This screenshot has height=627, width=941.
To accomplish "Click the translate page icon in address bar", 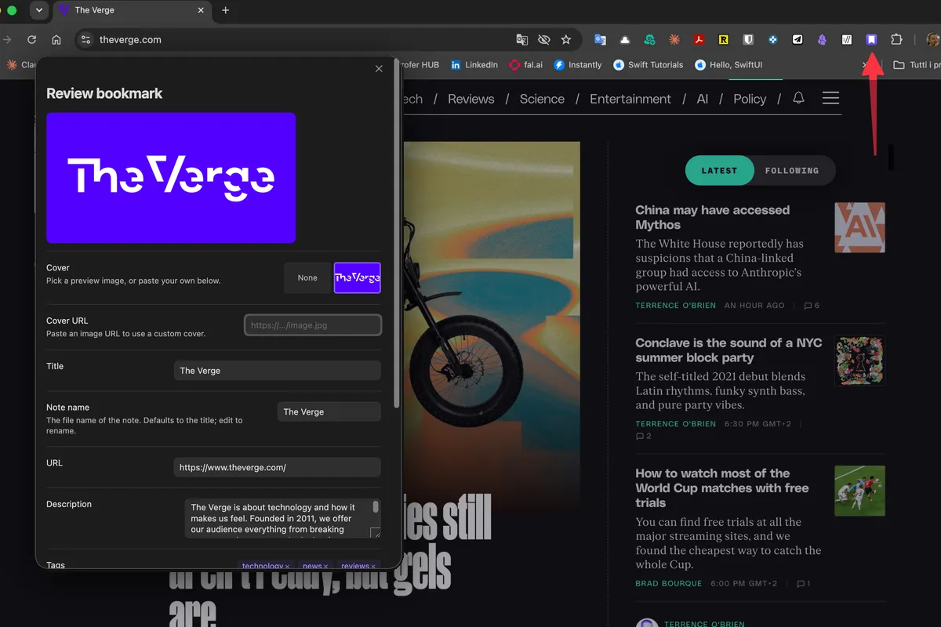I will point(522,39).
